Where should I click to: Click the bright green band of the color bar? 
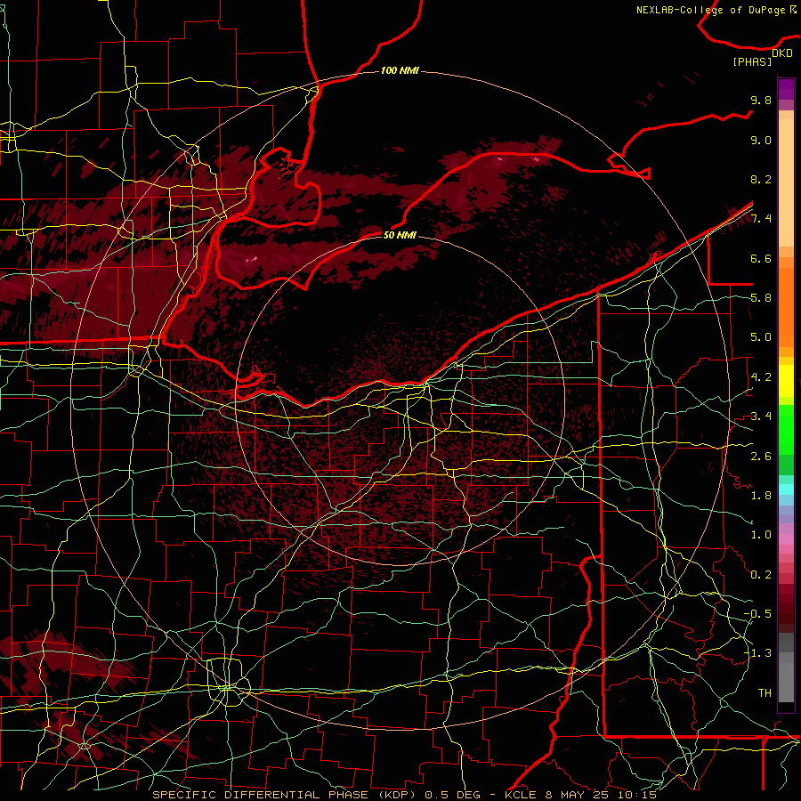pyautogui.click(x=786, y=429)
